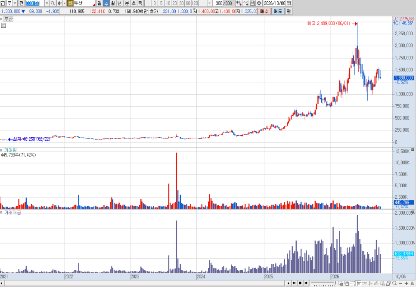
Task: Add a candlestick chart with the plus icon
Action: pyautogui.click(x=239, y=3)
